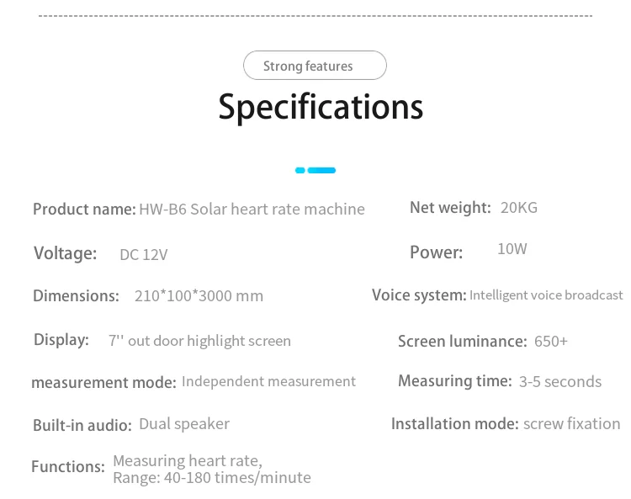
Task: Select the Independent measurement value
Action: pyautogui.click(x=268, y=381)
